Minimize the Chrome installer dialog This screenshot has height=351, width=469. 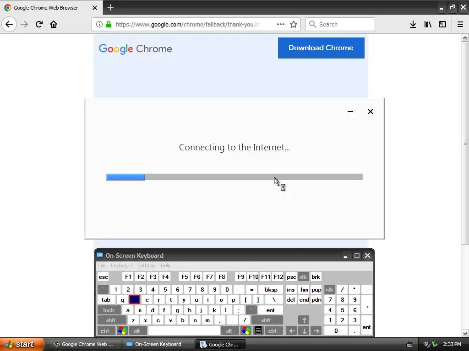click(350, 112)
